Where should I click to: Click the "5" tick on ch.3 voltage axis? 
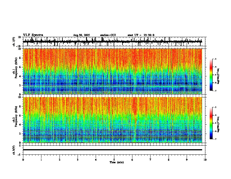pos(20,146)
